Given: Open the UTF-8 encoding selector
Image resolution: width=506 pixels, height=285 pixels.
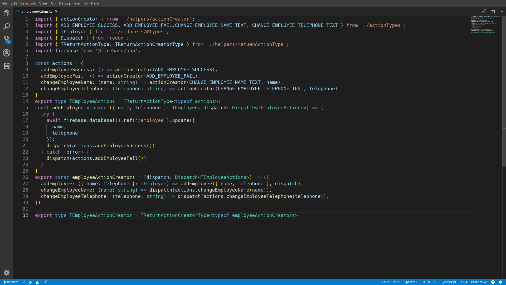Looking at the screenshot, I should [426, 282].
